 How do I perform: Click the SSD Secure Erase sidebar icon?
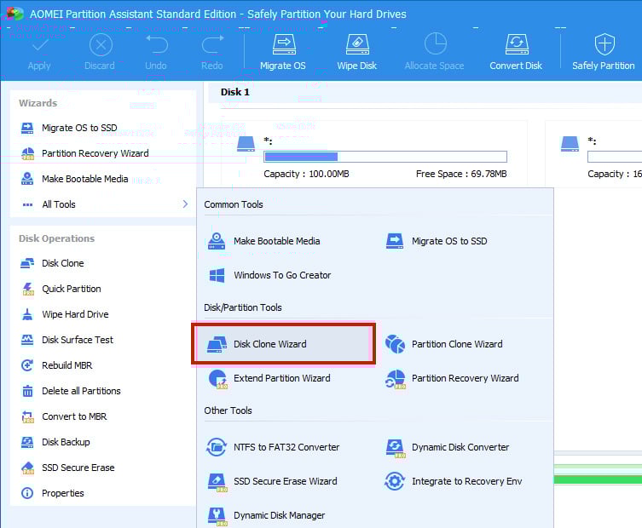tap(27, 468)
